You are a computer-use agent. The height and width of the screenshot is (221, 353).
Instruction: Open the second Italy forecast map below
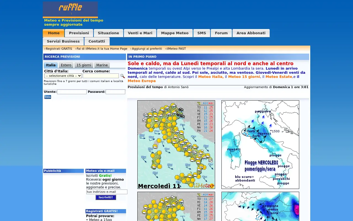tap(176, 206)
